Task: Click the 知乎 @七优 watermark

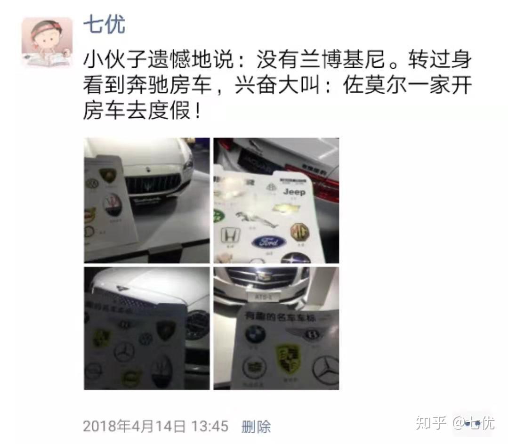Action: [x=455, y=423]
